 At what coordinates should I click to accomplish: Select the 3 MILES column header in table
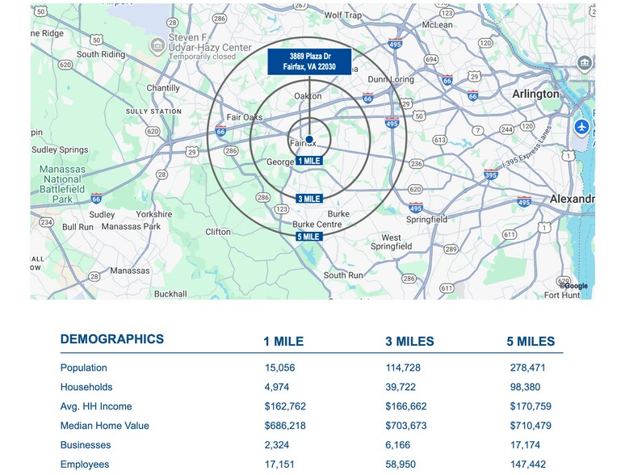click(409, 342)
